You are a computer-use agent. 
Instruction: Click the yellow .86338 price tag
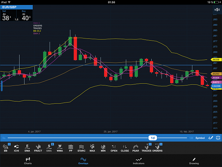pos(216,59)
